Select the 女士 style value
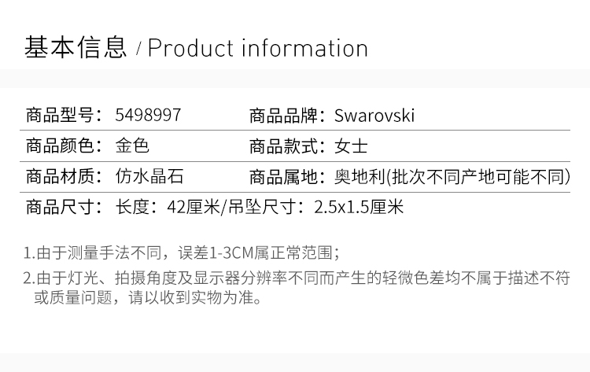Image resolution: width=590 pixels, height=372 pixels. 351,146
